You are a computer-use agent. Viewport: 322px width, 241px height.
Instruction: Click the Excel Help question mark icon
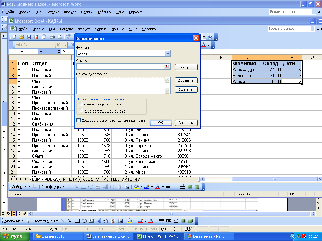point(210,37)
